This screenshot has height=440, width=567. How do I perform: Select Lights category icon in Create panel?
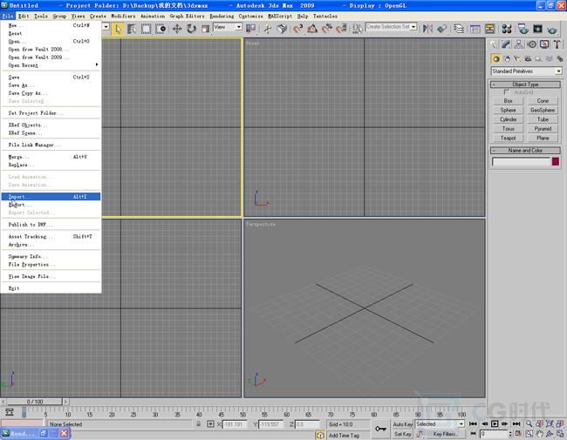[517, 59]
